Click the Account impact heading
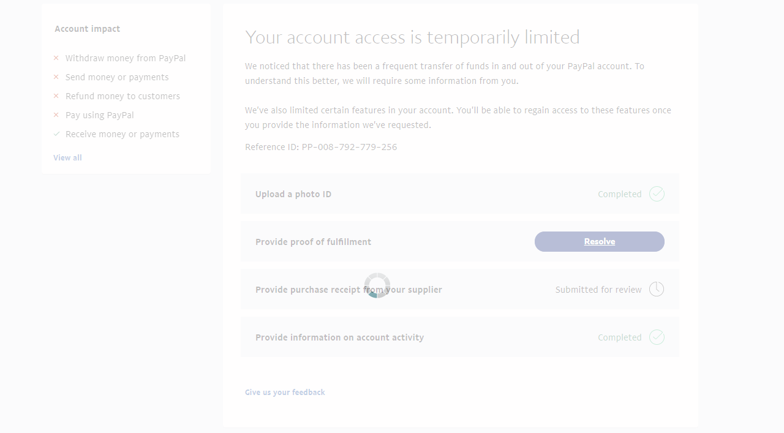Viewport: 784px width, 433px height. [87, 29]
